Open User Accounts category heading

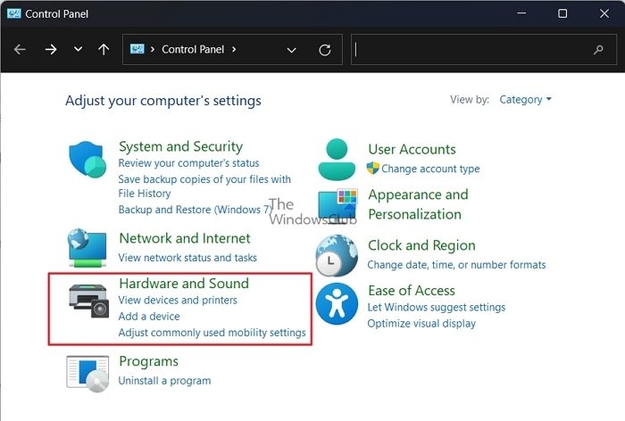pyautogui.click(x=412, y=149)
